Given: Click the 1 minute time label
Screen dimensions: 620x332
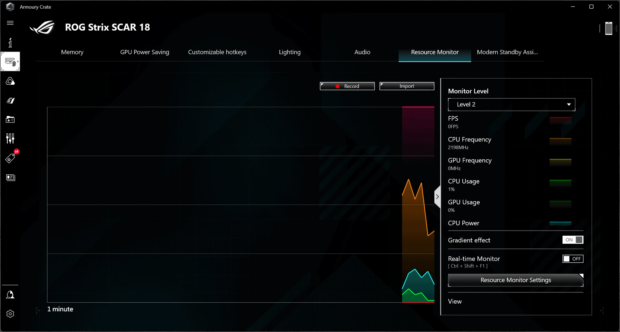Looking at the screenshot, I should coord(60,309).
